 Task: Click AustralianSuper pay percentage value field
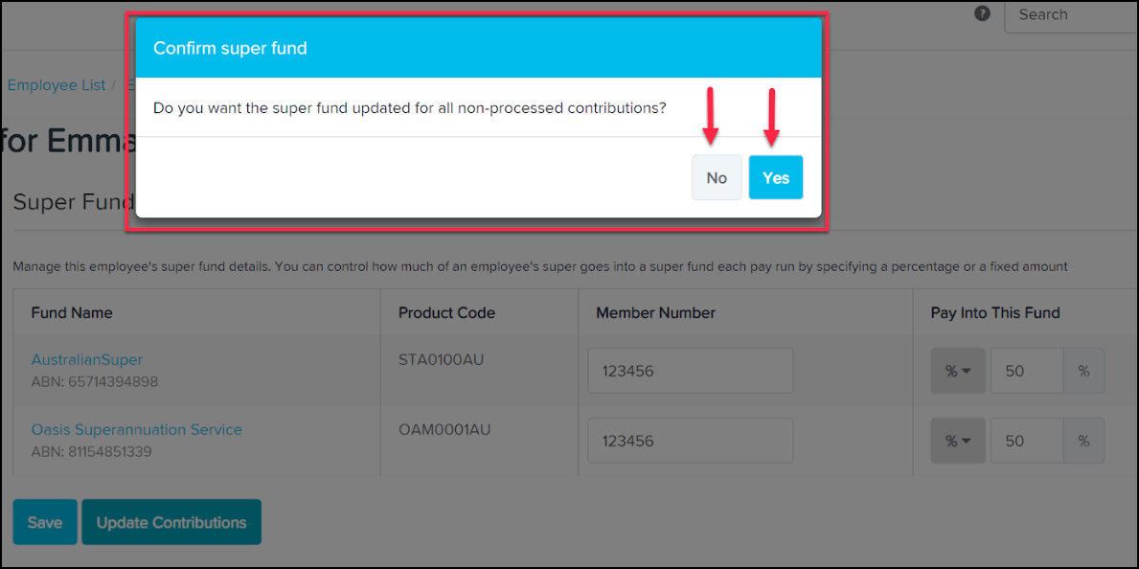pos(1027,371)
